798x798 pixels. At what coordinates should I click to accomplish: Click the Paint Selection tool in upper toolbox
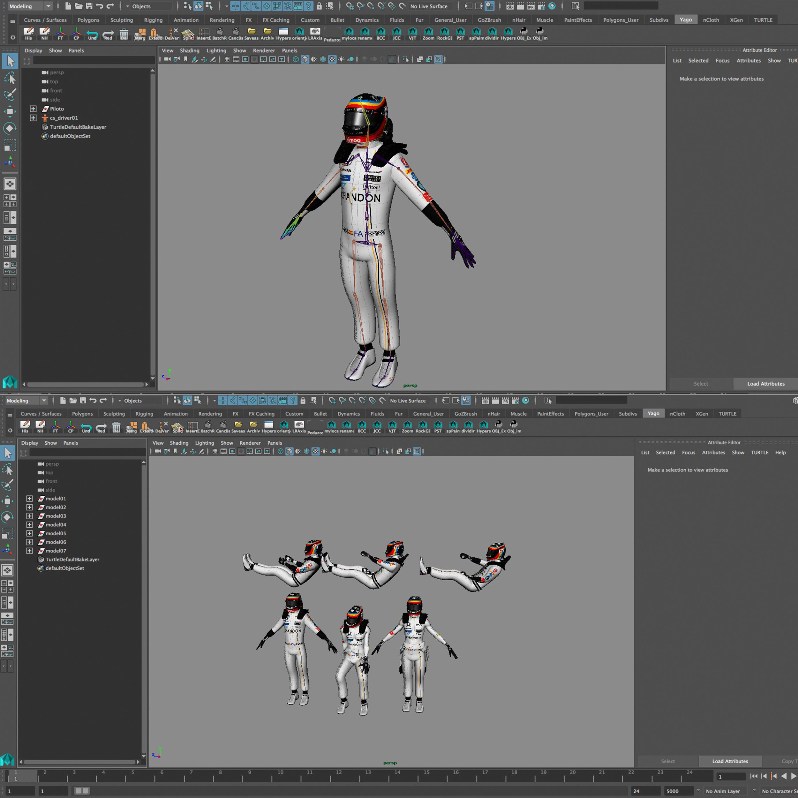pos(10,94)
